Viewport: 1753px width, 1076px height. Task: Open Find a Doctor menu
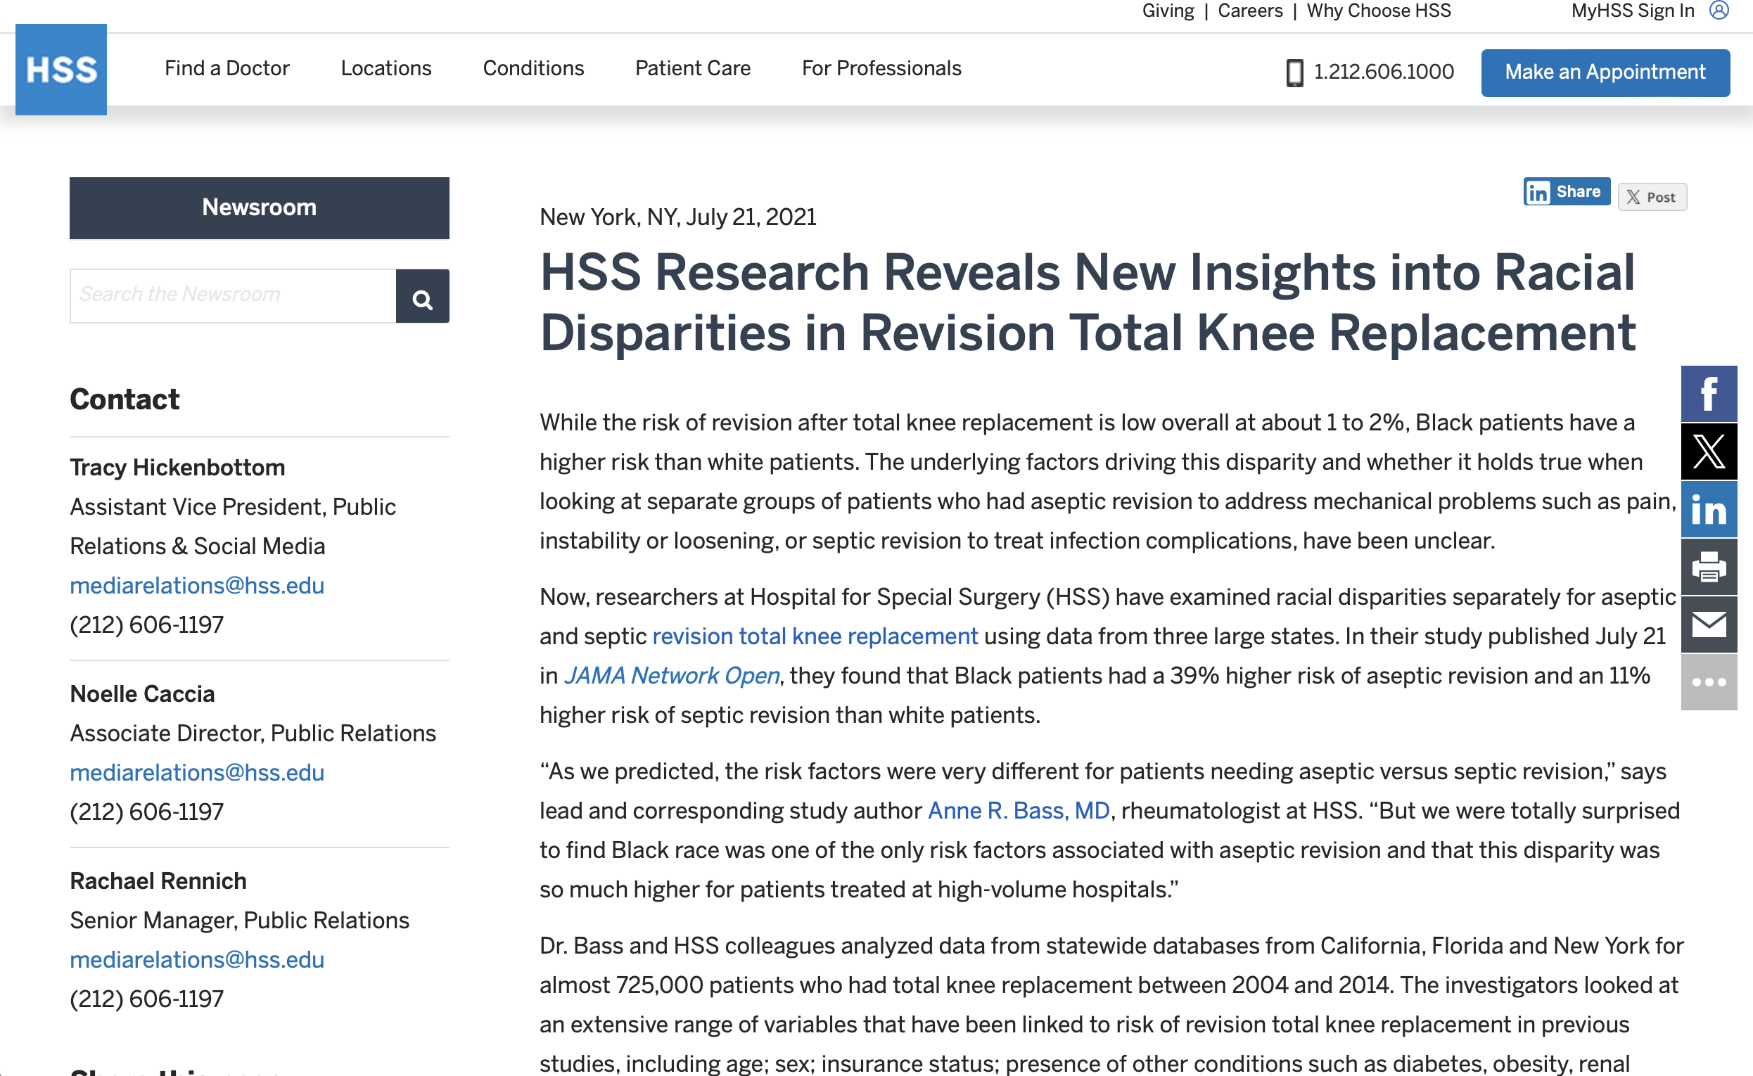click(x=227, y=68)
